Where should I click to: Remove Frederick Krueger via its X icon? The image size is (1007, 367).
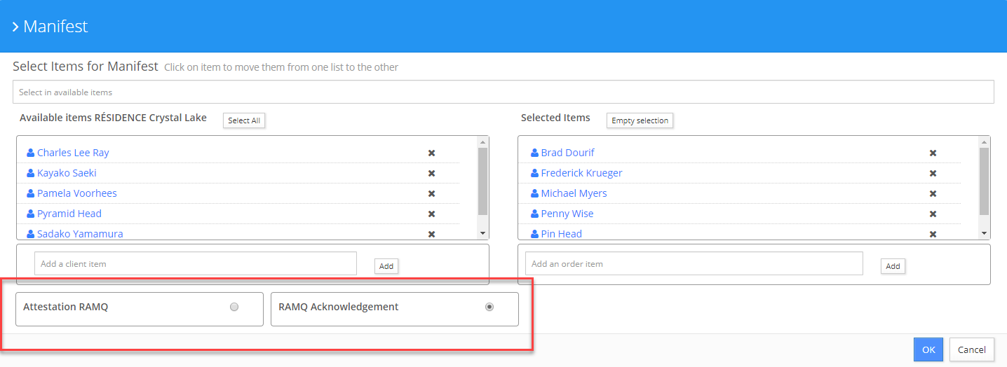coord(933,173)
